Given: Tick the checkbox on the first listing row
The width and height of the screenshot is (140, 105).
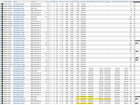Looking at the screenshot, I should [x=1, y=4].
